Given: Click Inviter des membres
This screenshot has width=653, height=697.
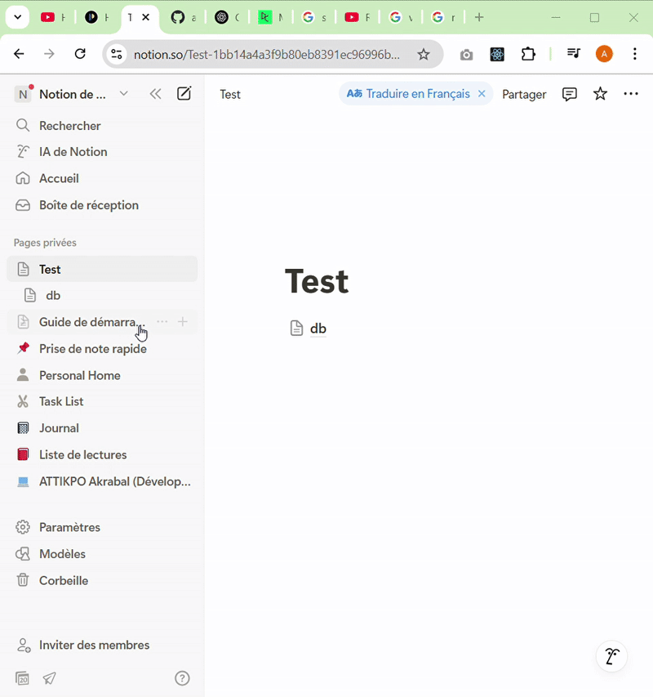Looking at the screenshot, I should coord(102,645).
